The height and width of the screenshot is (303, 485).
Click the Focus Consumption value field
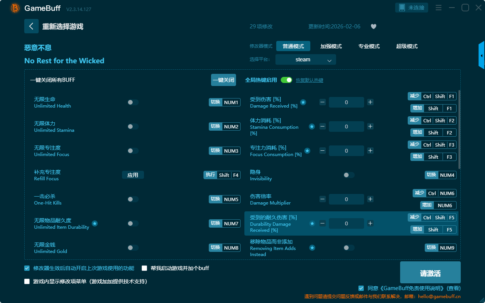tap(346, 151)
